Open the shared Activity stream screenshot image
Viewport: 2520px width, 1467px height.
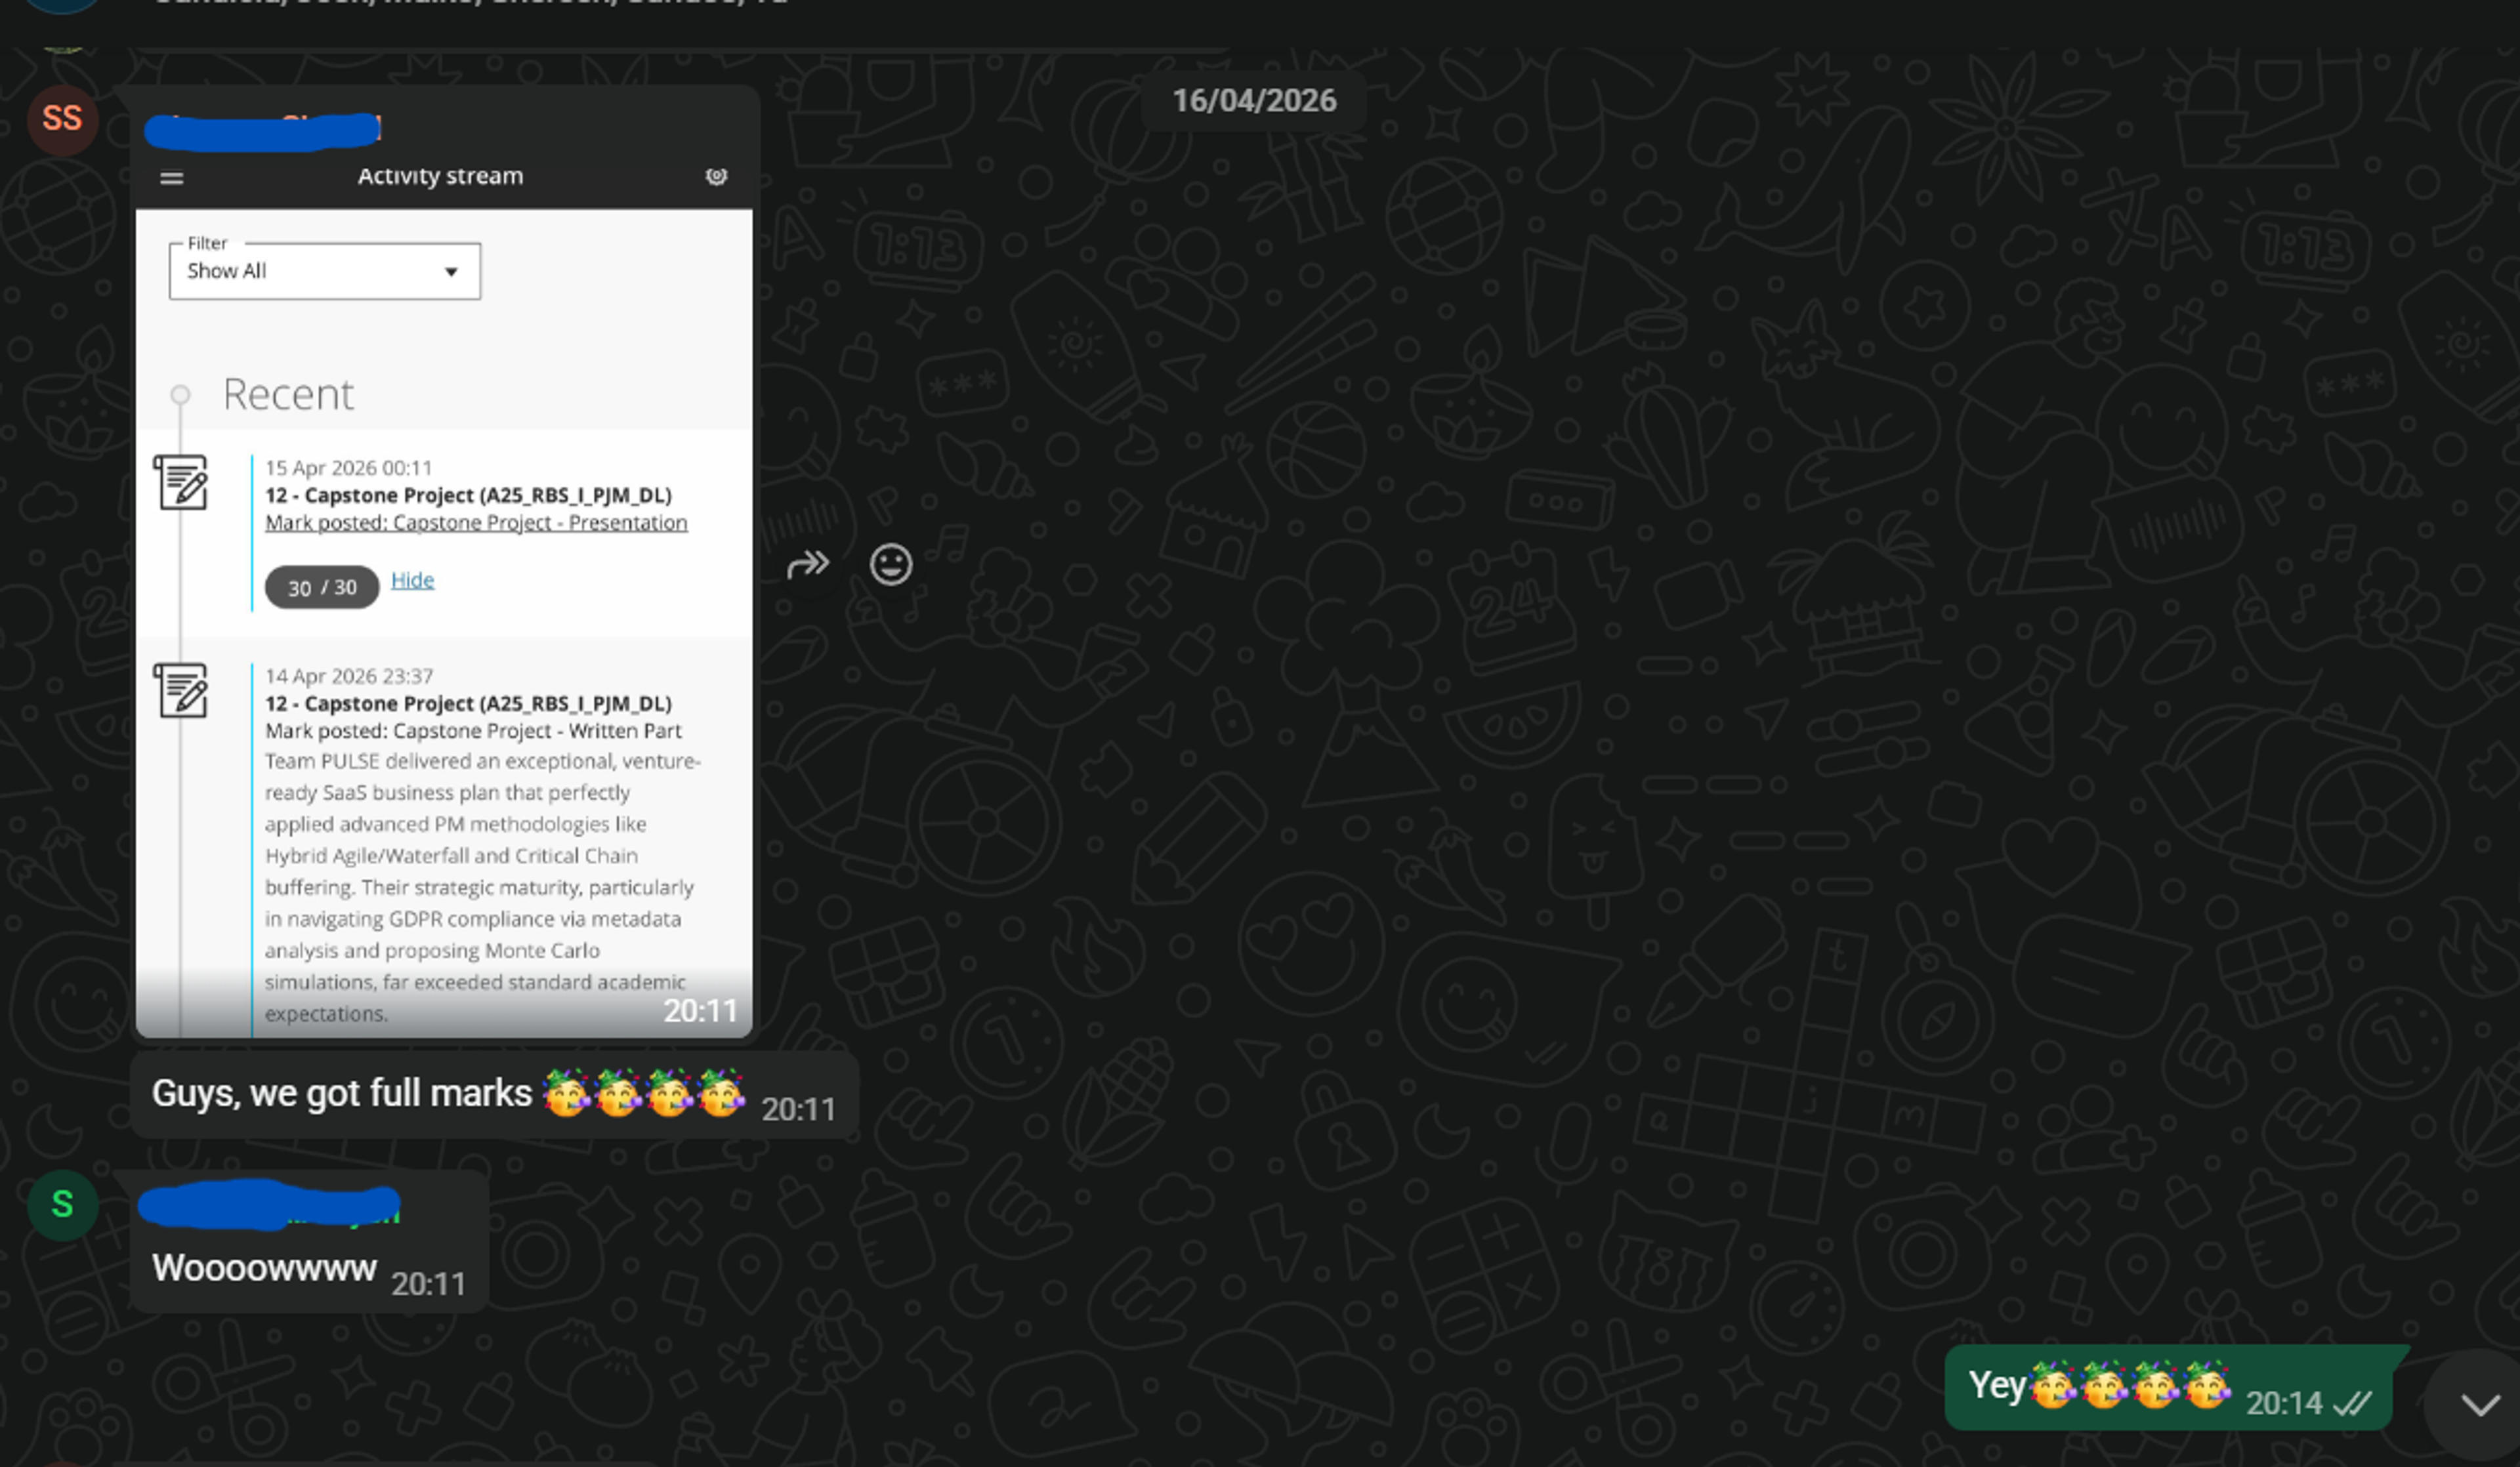[444, 622]
